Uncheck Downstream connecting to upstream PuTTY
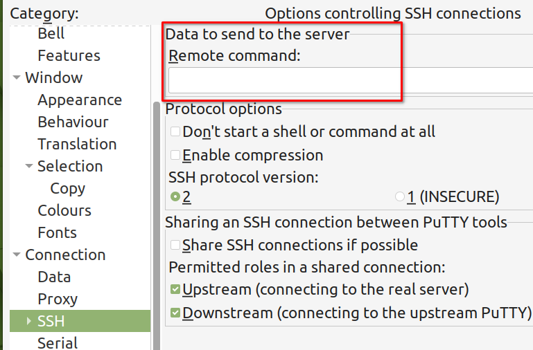This screenshot has width=533, height=350. click(x=176, y=313)
